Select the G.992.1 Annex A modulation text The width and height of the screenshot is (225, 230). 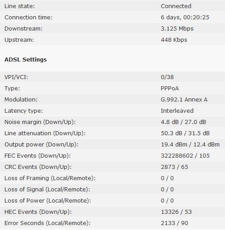tap(184, 100)
